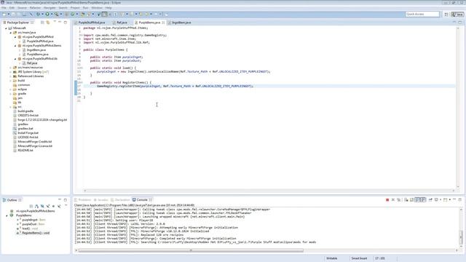Maximize the Outline view
This screenshot has width=466, height=262.
point(66,200)
